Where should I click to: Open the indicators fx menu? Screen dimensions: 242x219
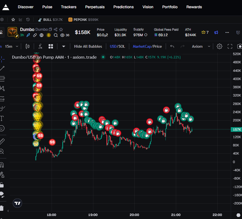point(40,47)
